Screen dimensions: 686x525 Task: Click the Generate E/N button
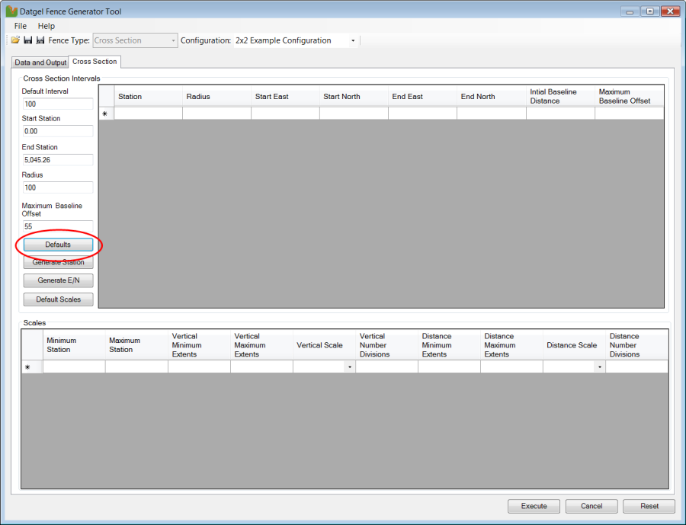58,280
